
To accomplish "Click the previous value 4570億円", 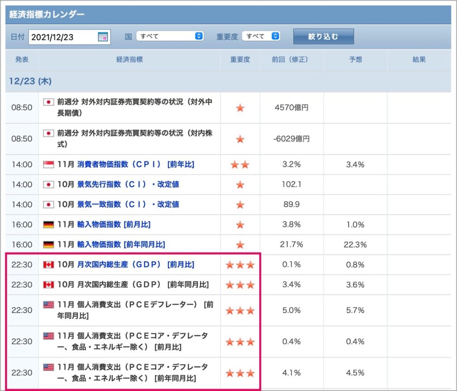I will (291, 108).
